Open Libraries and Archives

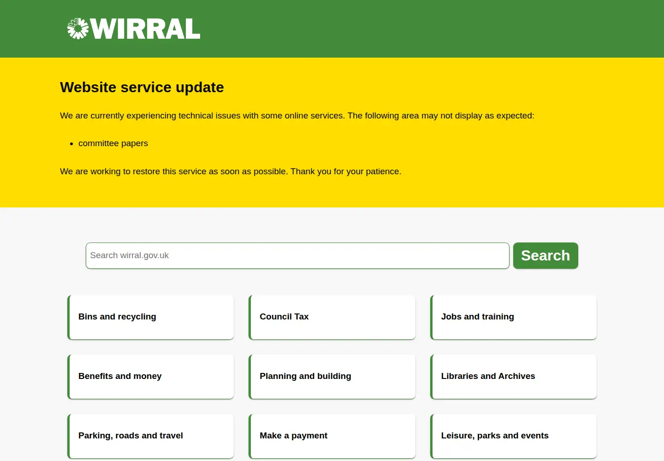pos(513,377)
